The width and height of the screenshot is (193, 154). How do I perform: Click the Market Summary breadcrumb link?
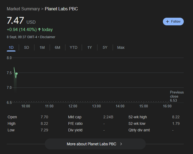(23, 9)
